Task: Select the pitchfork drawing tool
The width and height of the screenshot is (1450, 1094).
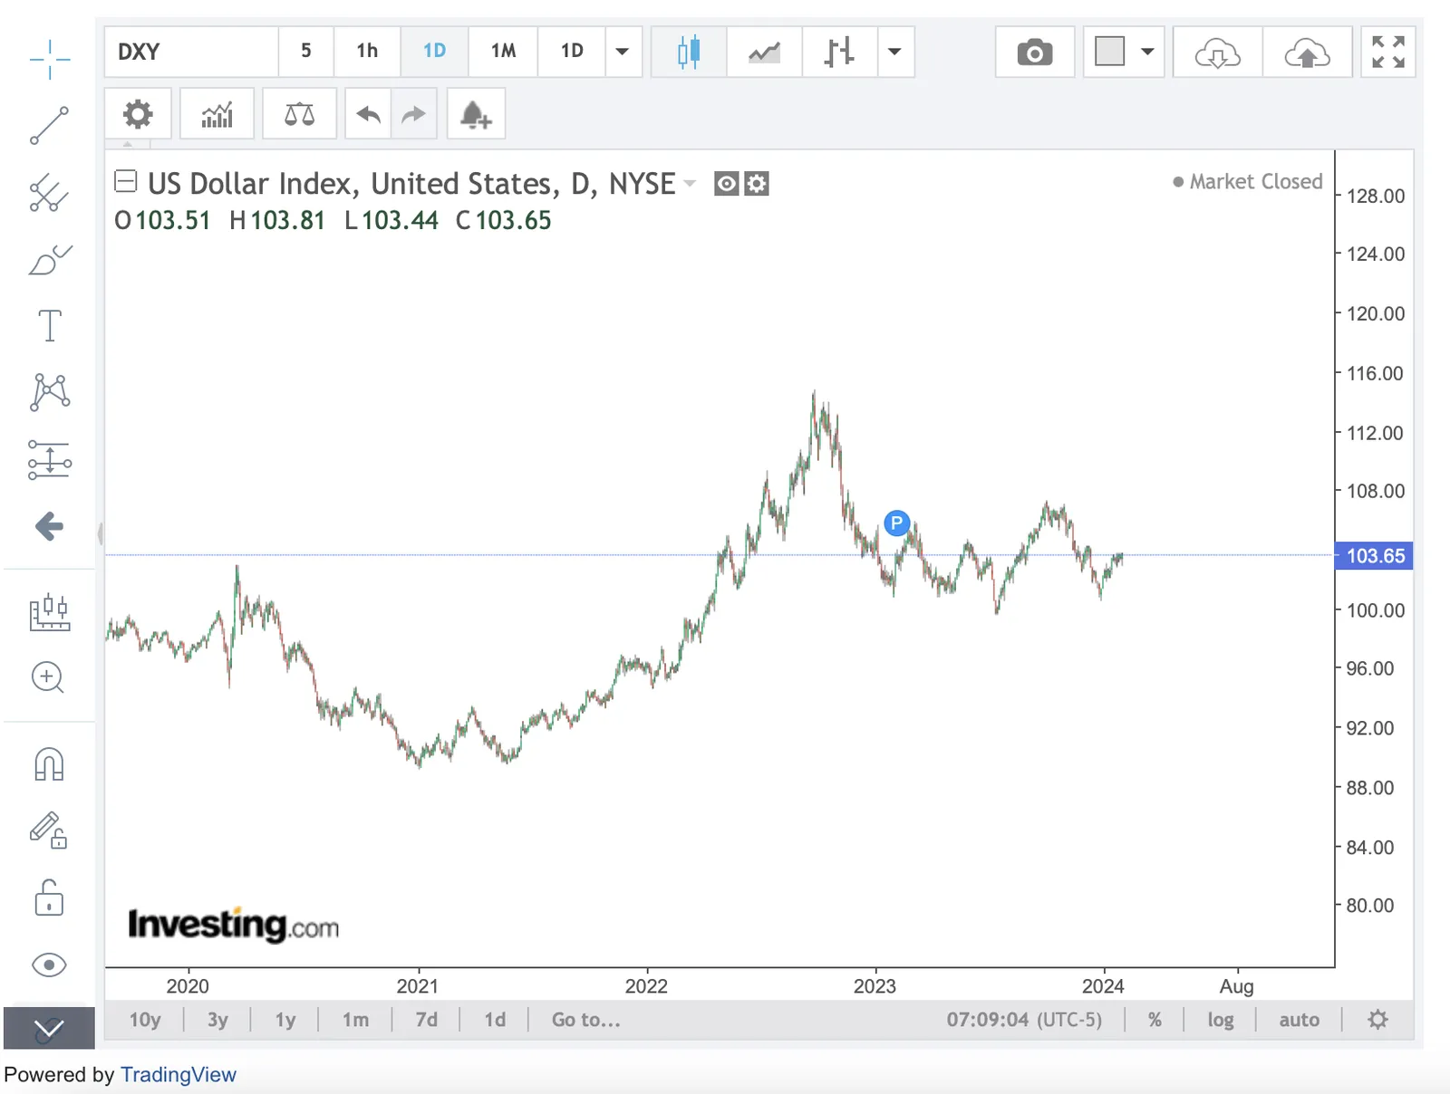Action: coord(50,193)
